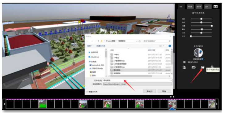Go back using dialog's back arrow
Image resolution: width=225 pixels, height=113 pixels.
click(x=88, y=41)
